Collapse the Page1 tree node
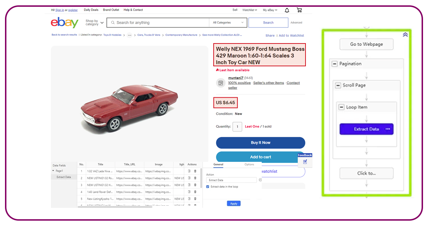428x226 pixels. (x=53, y=171)
